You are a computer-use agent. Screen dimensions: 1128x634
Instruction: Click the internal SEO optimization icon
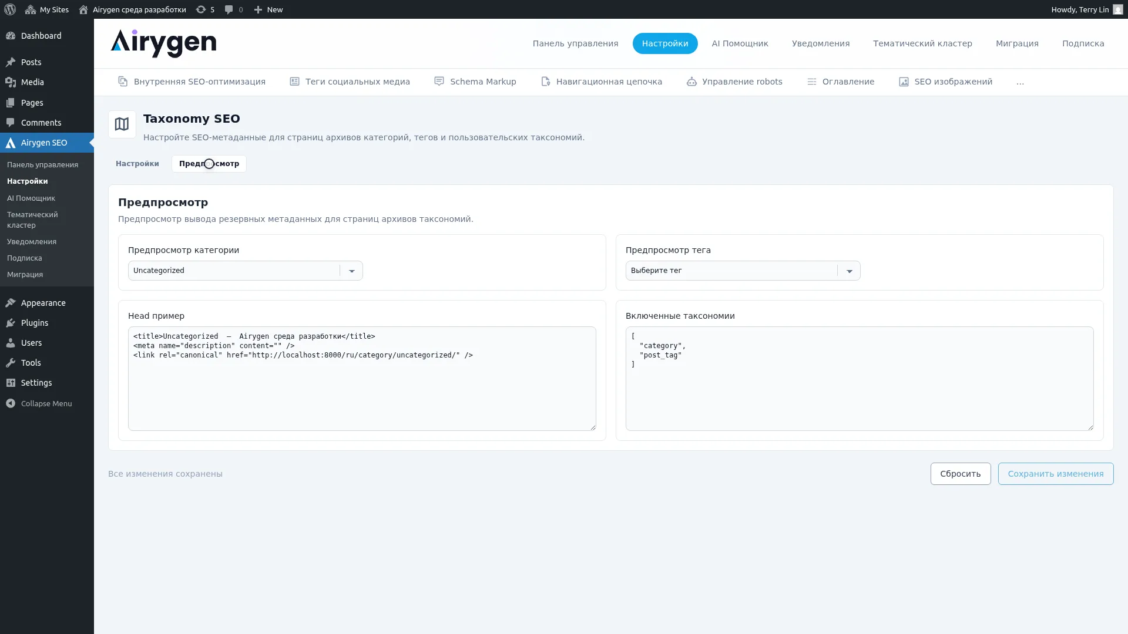[x=123, y=82]
